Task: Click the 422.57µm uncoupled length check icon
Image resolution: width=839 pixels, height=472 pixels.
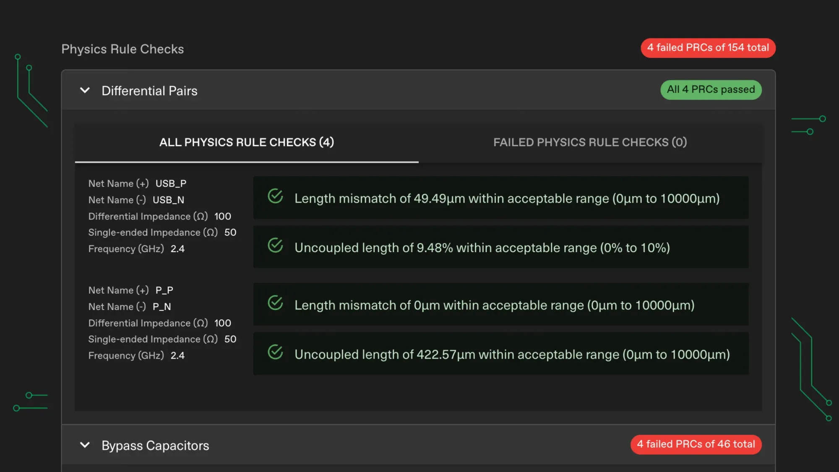Action: 275,352
